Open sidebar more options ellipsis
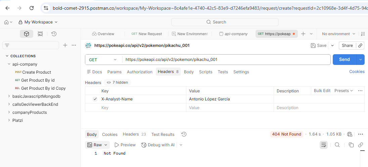Viewport: 368px width, 167px height. pyautogui.click(x=74, y=45)
